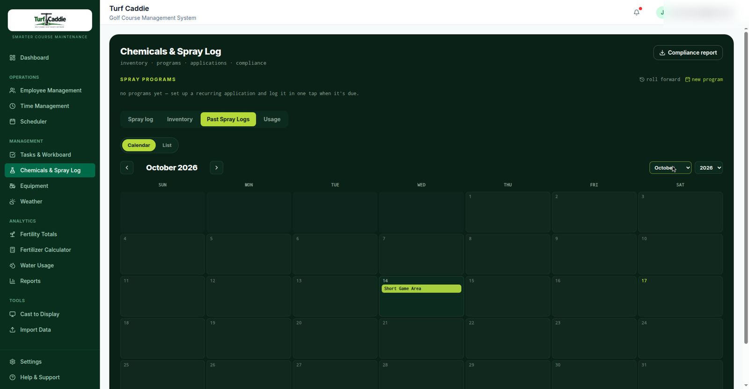Viewport: 749px width, 389px height.
Task: Open the Inventory tab
Action: (x=180, y=119)
